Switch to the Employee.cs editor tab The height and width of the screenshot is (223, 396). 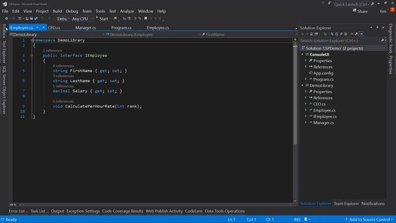coord(158,27)
